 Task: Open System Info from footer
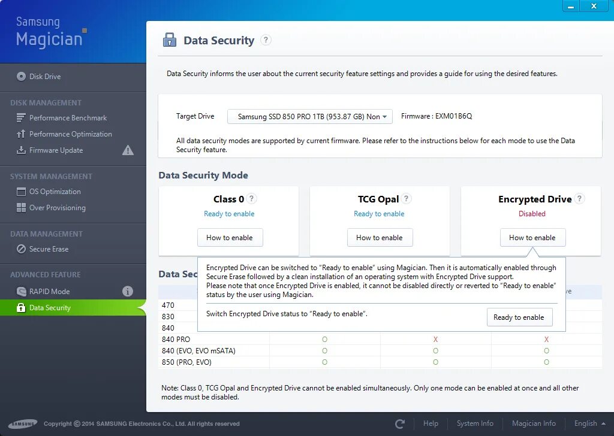tap(475, 423)
